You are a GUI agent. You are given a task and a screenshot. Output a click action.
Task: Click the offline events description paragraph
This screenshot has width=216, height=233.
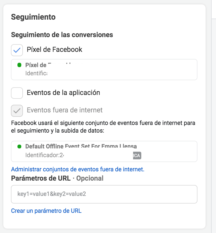click(x=103, y=127)
